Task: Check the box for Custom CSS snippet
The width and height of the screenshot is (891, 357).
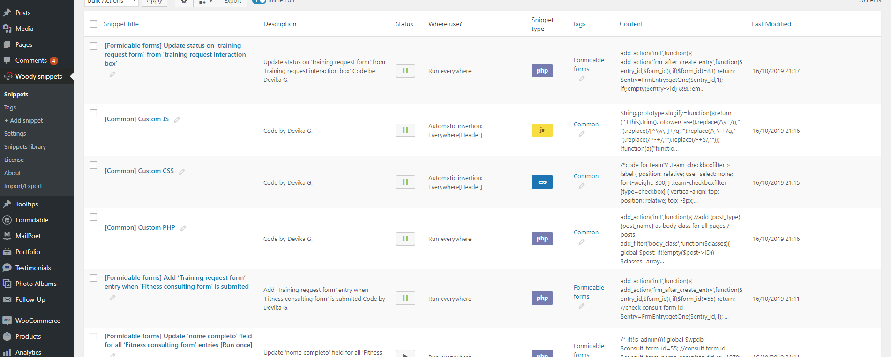Action: coord(93,165)
